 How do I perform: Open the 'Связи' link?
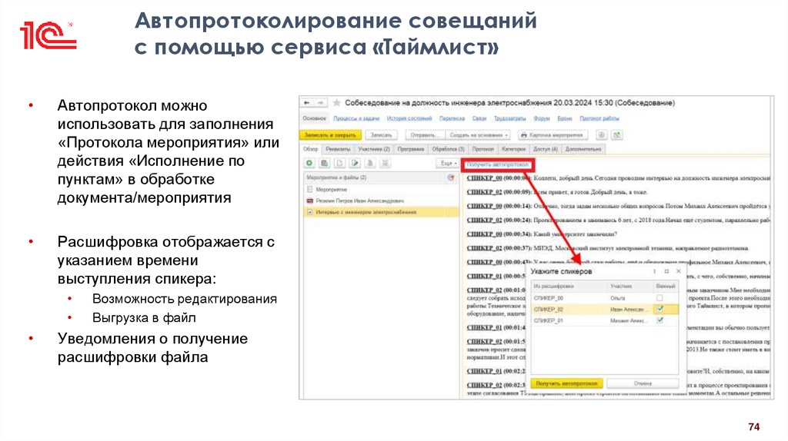tap(479, 118)
